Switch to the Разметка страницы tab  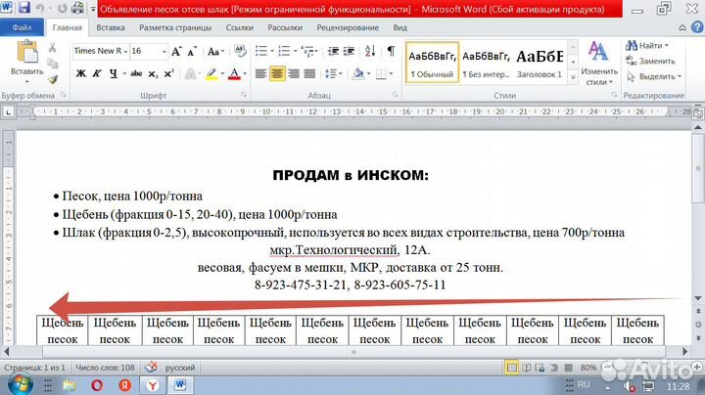[x=175, y=27]
